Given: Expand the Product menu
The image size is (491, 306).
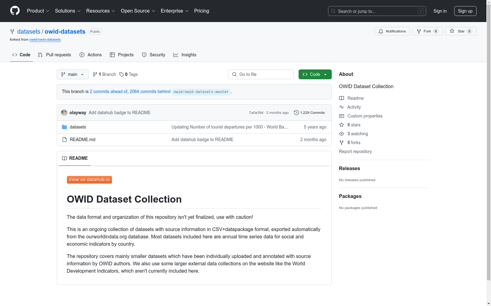Looking at the screenshot, I should [37, 11].
